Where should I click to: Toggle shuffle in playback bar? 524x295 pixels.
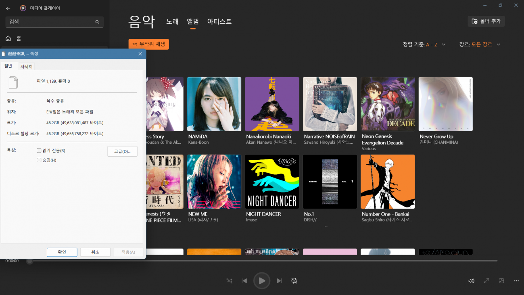pos(229,281)
